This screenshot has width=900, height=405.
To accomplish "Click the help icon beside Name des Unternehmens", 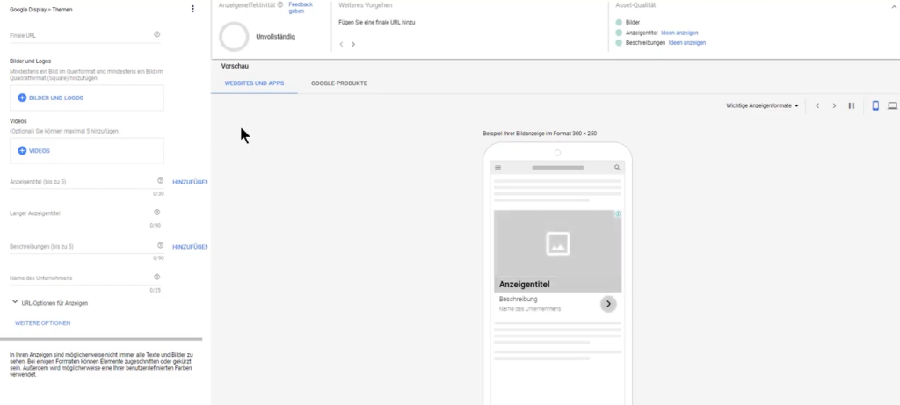I will (156, 278).
